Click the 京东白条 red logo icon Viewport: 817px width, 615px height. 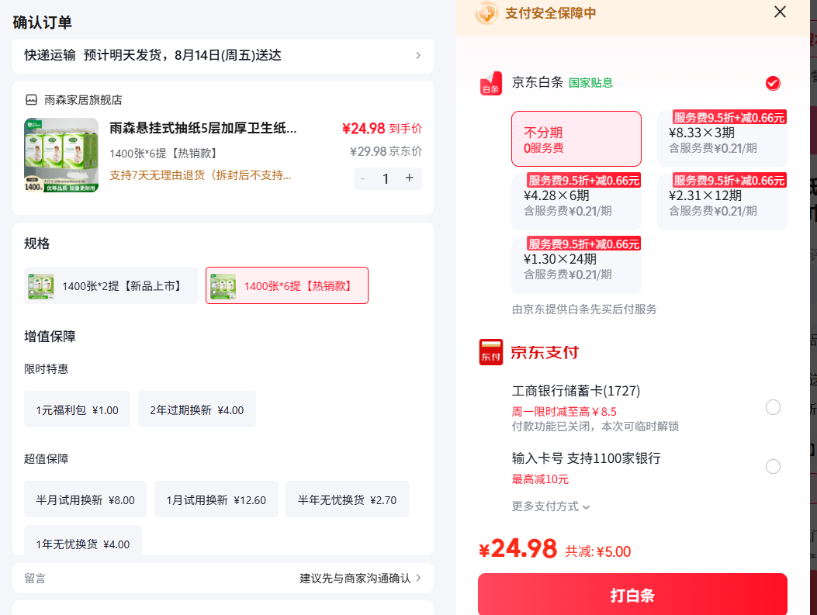tap(491, 83)
